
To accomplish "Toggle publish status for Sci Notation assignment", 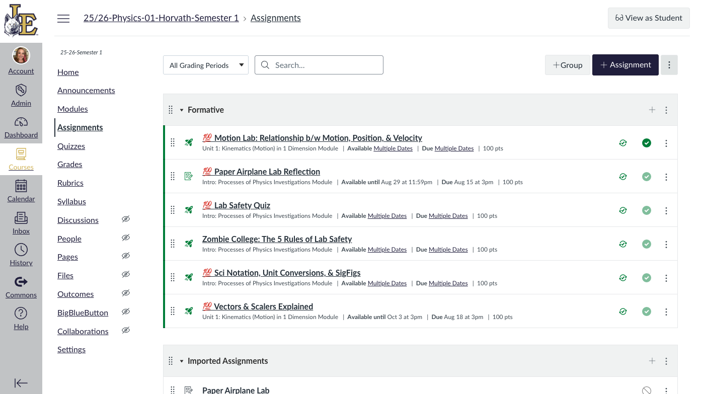I will (647, 278).
